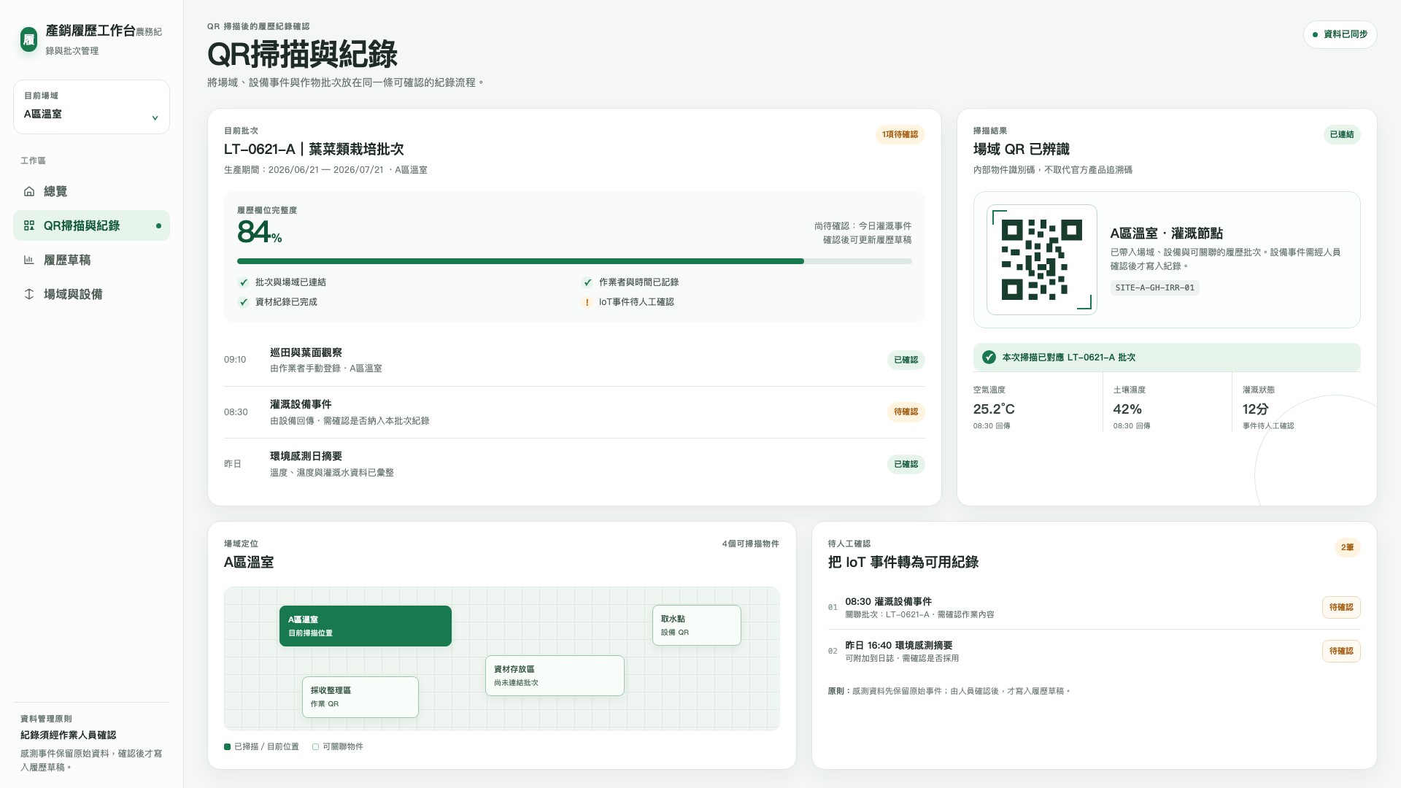The width and height of the screenshot is (1401, 788).
Task: Click 待確認 badge for 08:30 灌溉設備事件 timeline row
Action: click(906, 412)
